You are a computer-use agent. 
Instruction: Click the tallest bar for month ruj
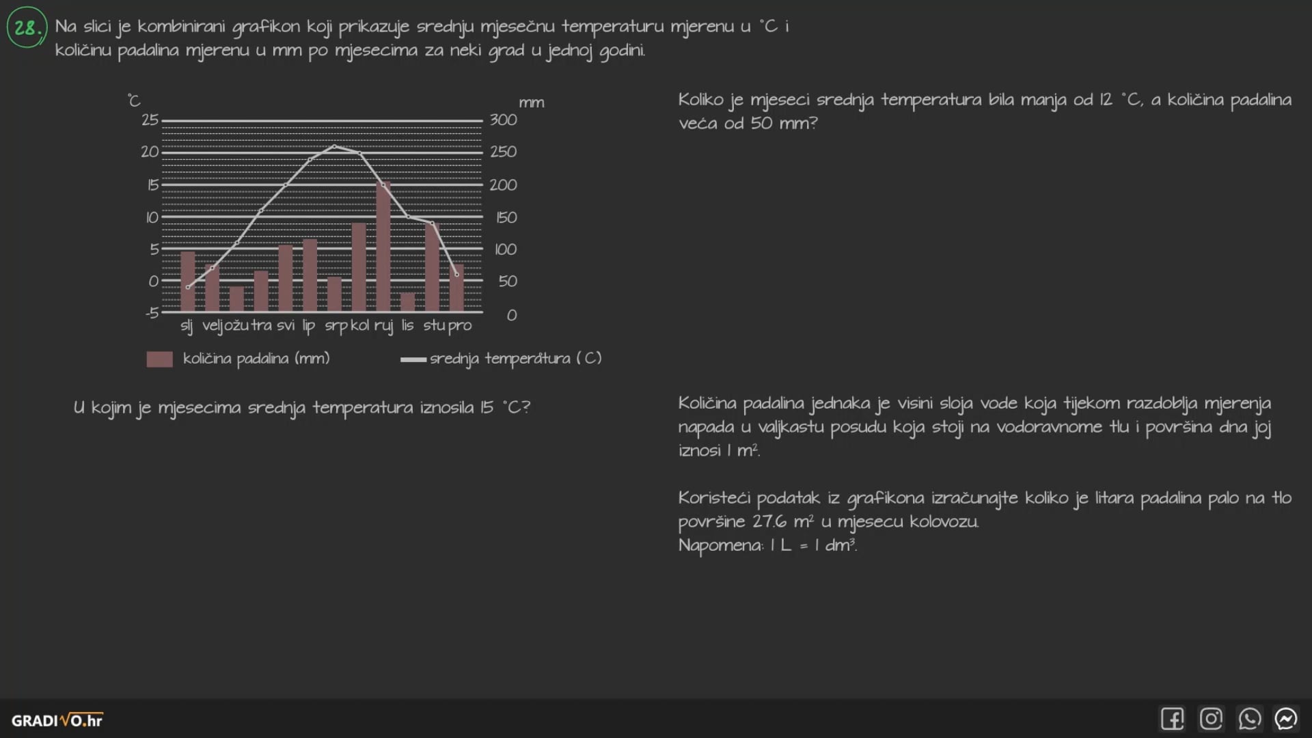[x=383, y=253]
